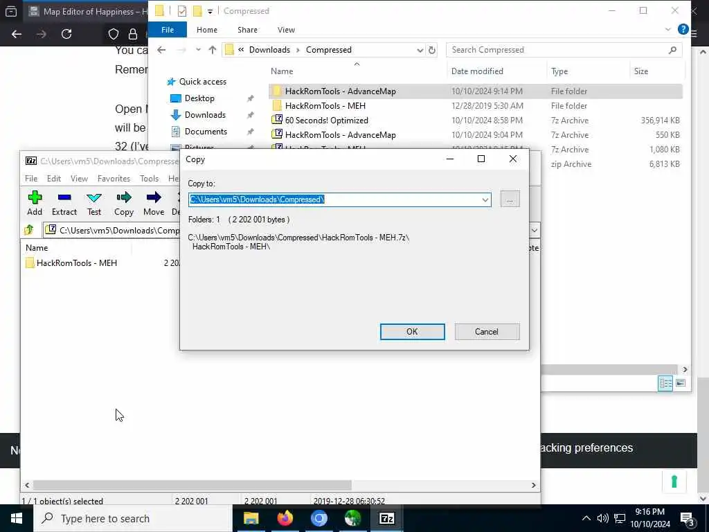Confirm the copy with OK

(x=413, y=332)
